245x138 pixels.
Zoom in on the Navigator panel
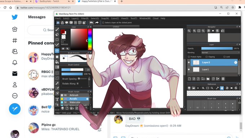(x=194, y=31)
